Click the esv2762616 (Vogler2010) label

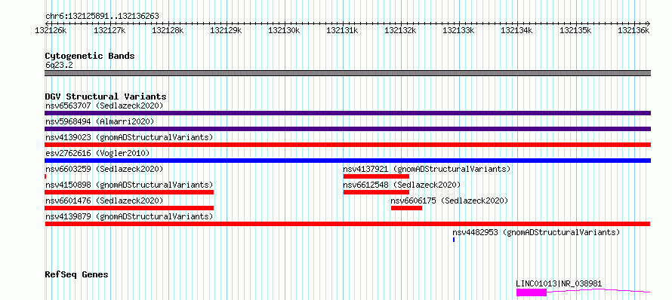97,153
